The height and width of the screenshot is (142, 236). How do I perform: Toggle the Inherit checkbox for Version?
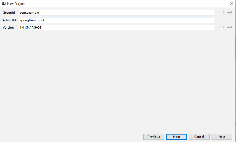click(x=220, y=27)
